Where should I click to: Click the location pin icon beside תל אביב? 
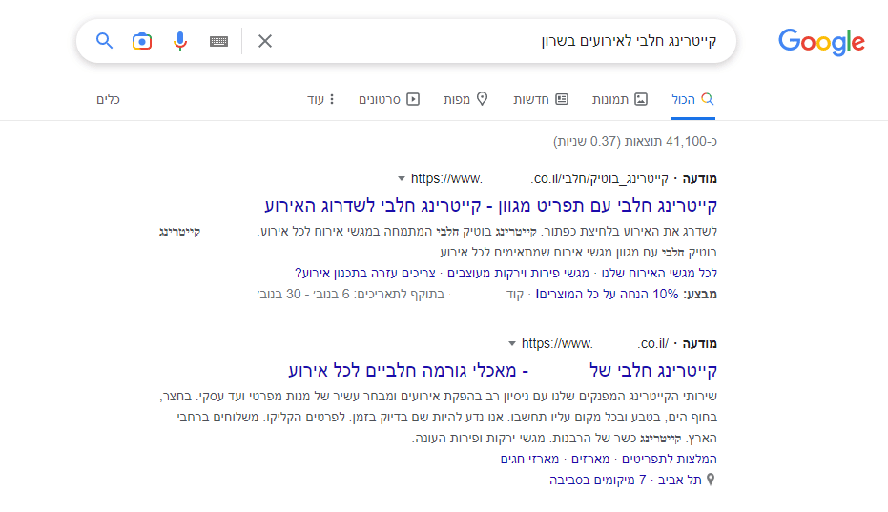tap(711, 480)
